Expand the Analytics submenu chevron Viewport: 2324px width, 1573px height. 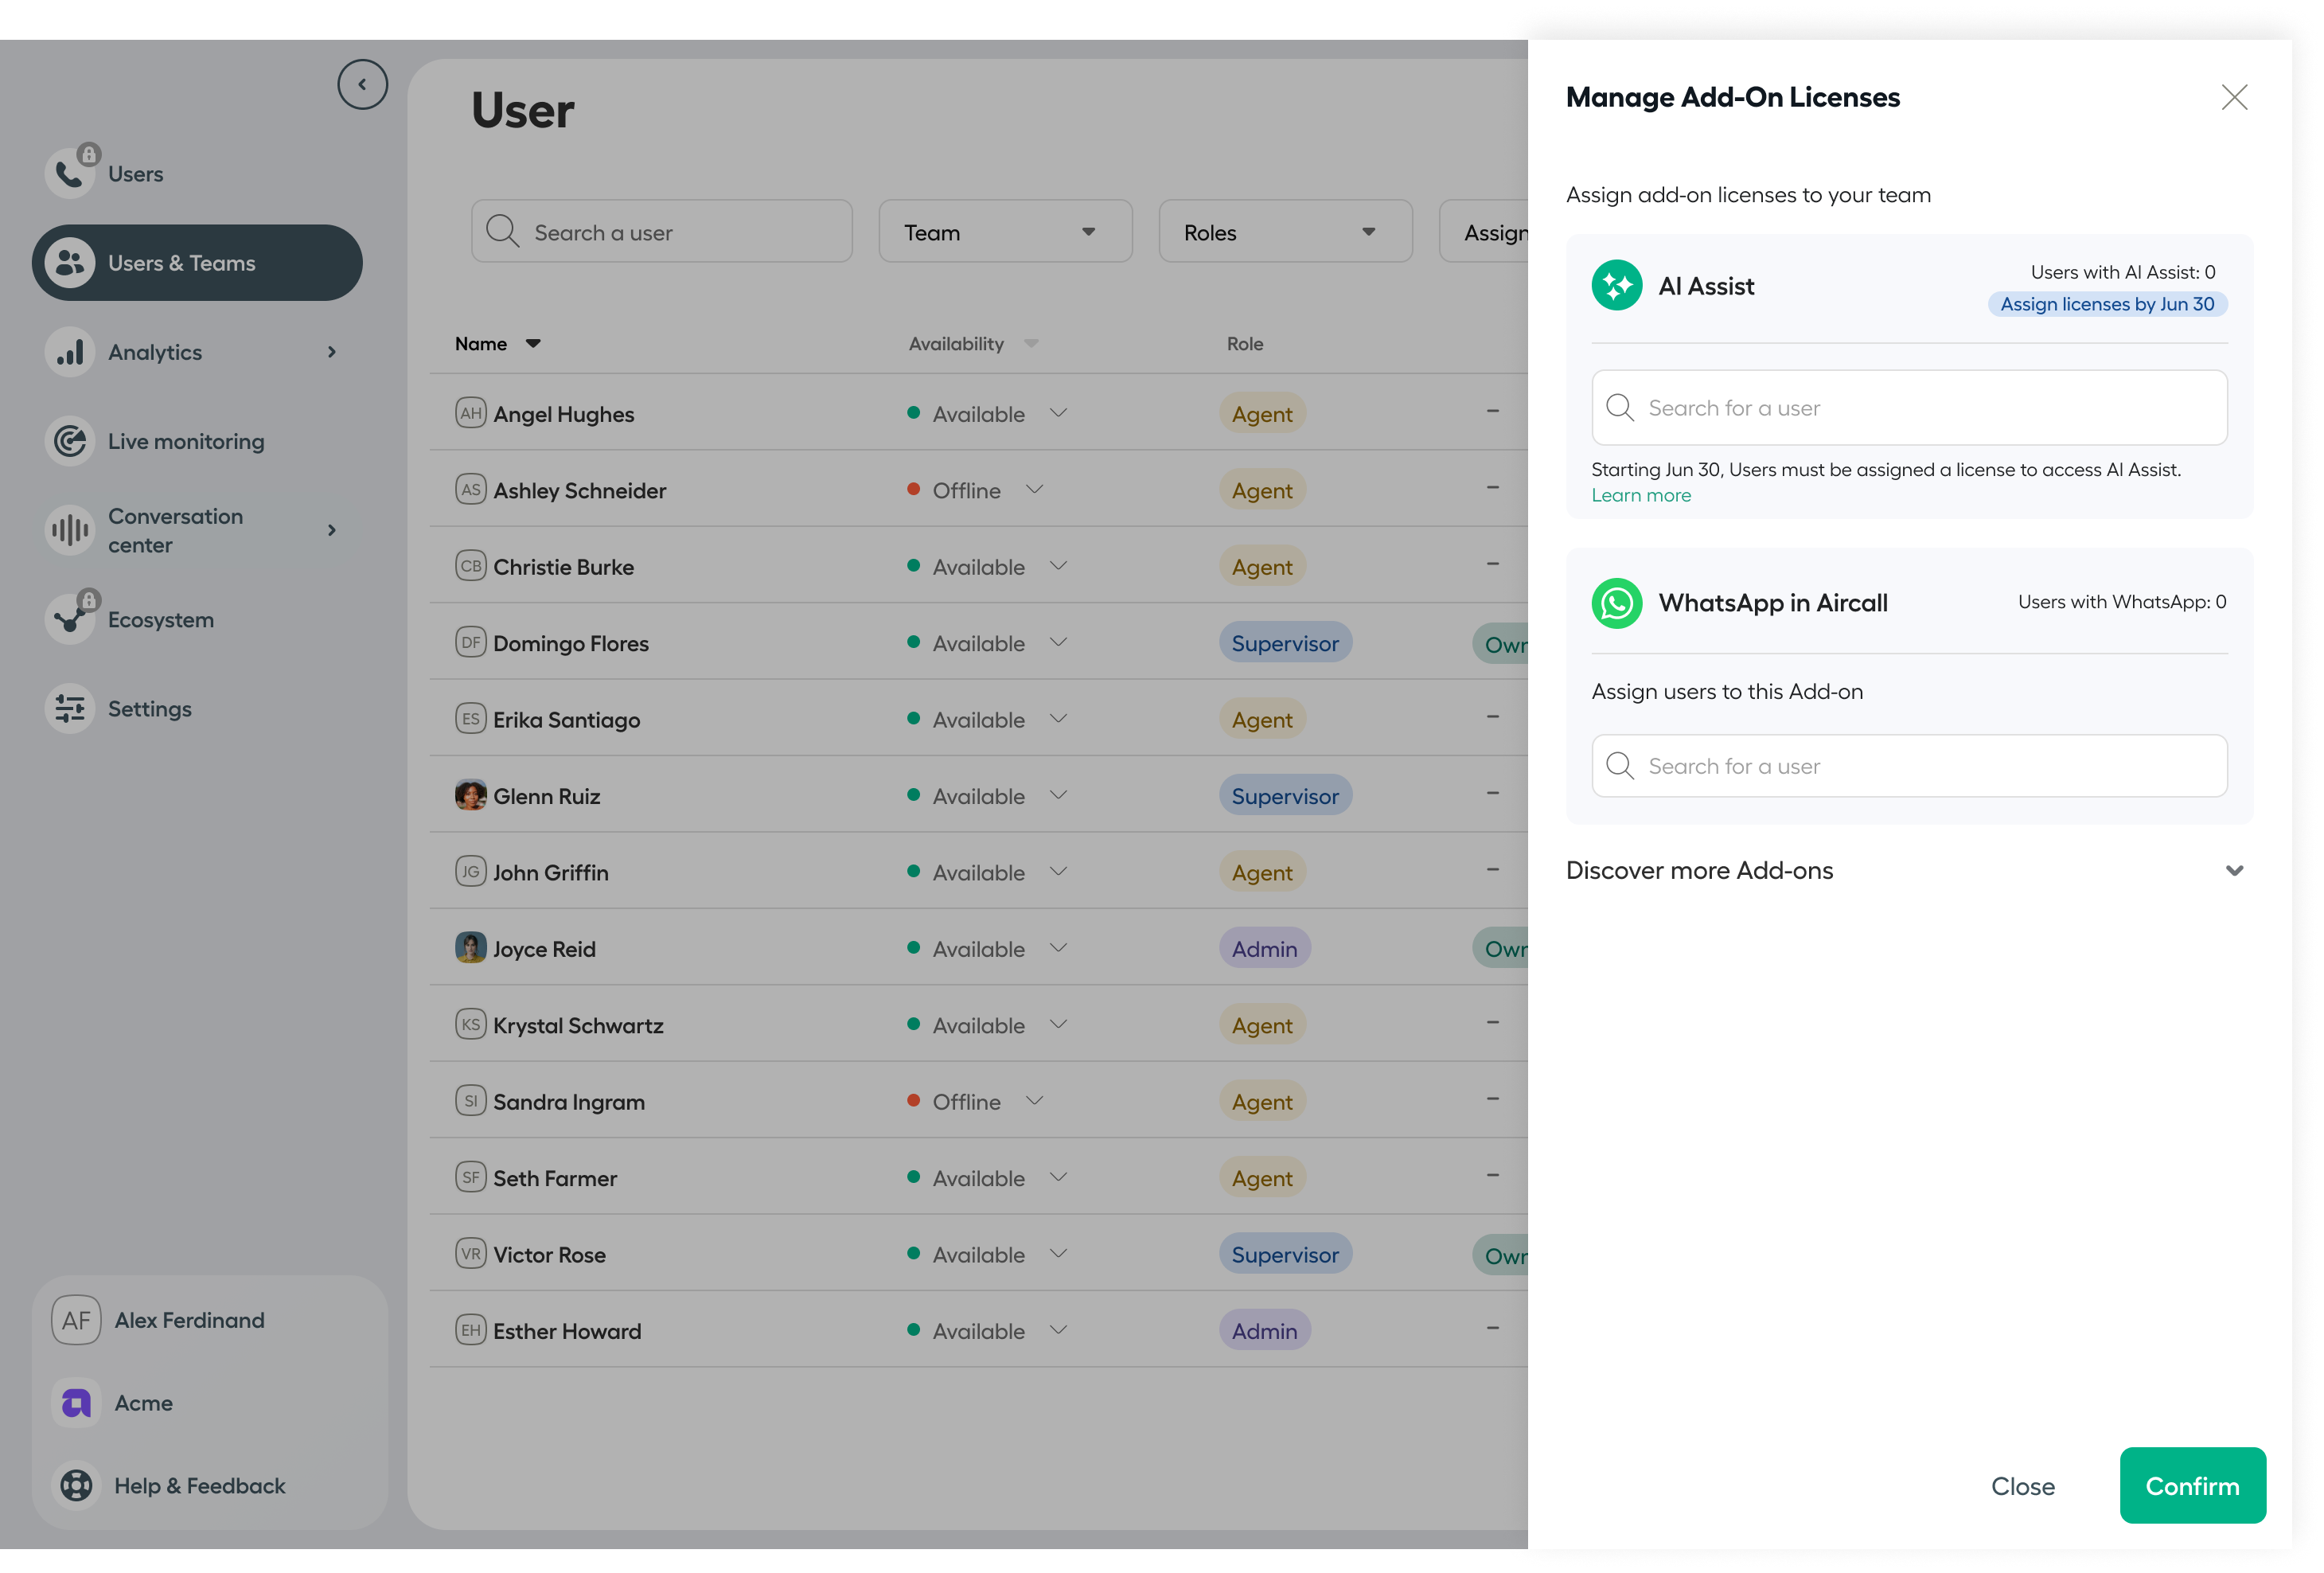(x=332, y=352)
